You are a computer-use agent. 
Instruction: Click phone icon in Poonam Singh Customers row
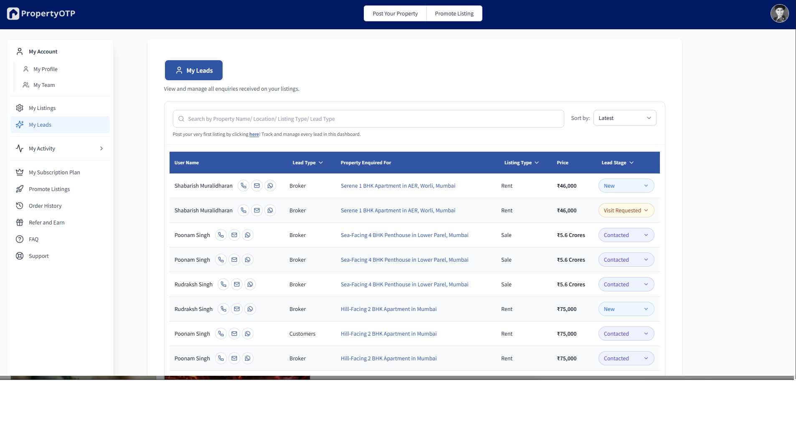click(221, 334)
